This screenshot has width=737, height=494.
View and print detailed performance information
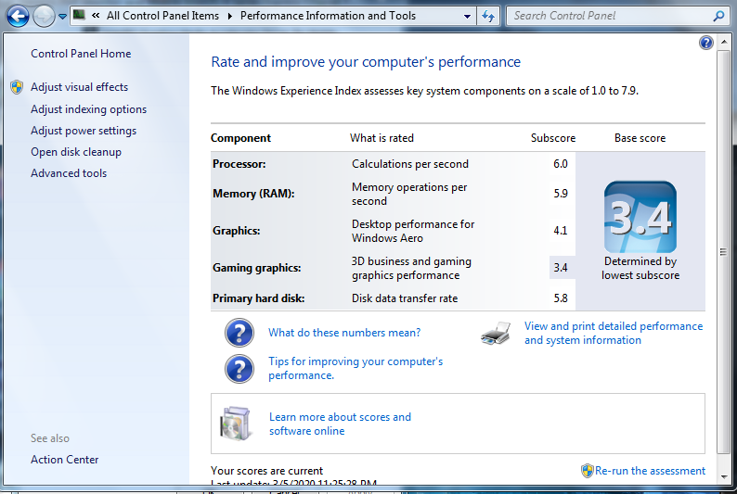(x=614, y=333)
